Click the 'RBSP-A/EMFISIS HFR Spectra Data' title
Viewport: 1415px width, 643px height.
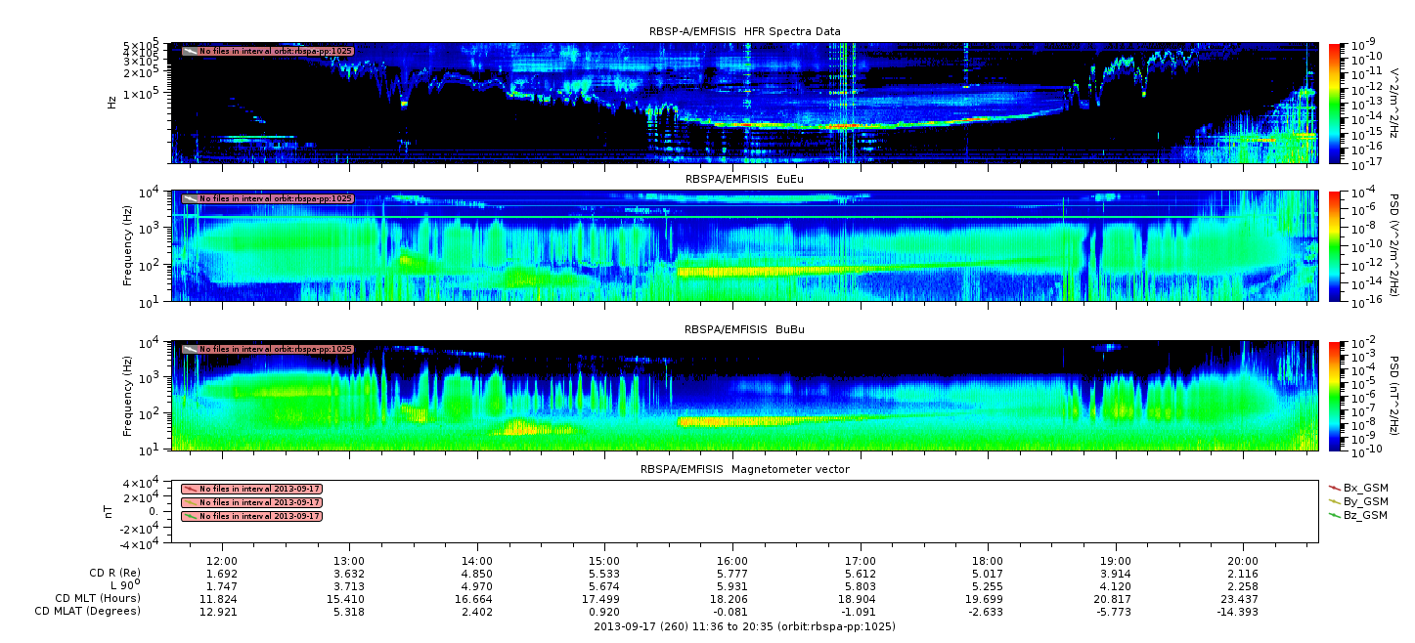tap(744, 32)
